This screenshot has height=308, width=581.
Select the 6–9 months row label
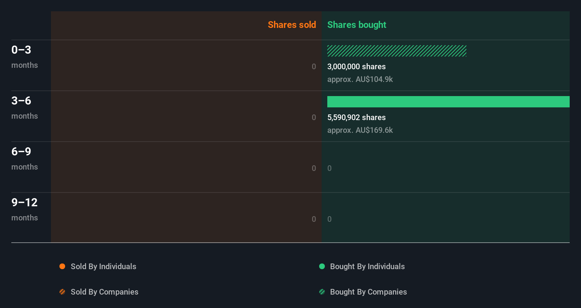[x=24, y=158]
